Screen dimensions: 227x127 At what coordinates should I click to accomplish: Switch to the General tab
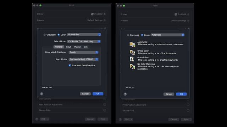[x=59, y=47]
